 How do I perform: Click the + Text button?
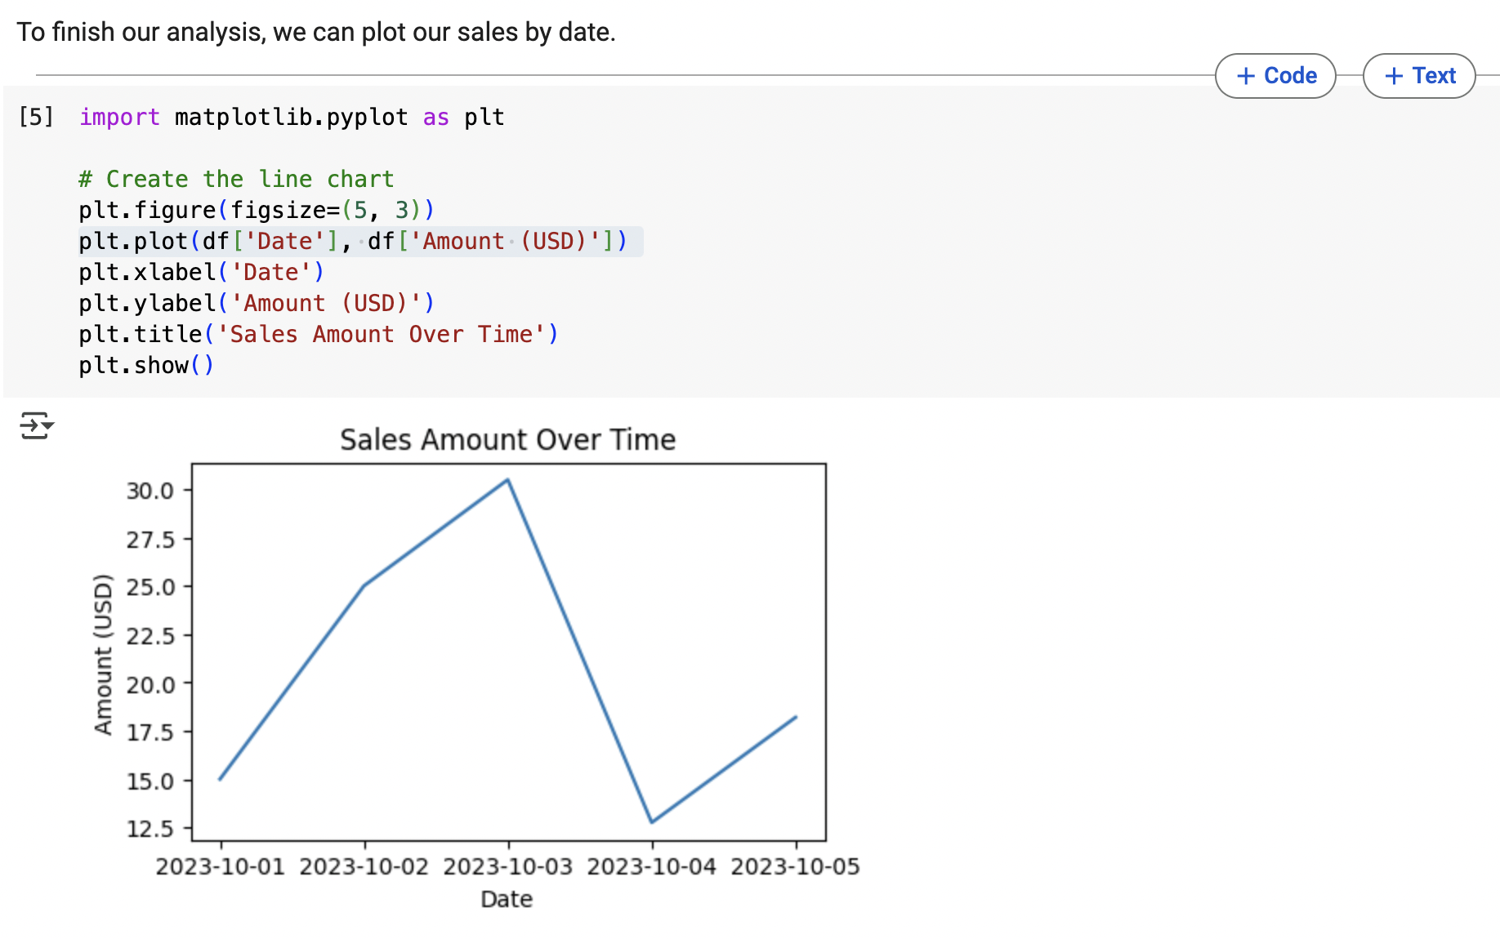click(1419, 76)
